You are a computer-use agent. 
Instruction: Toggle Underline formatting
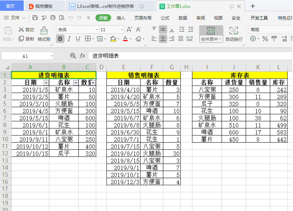coord(78,39)
